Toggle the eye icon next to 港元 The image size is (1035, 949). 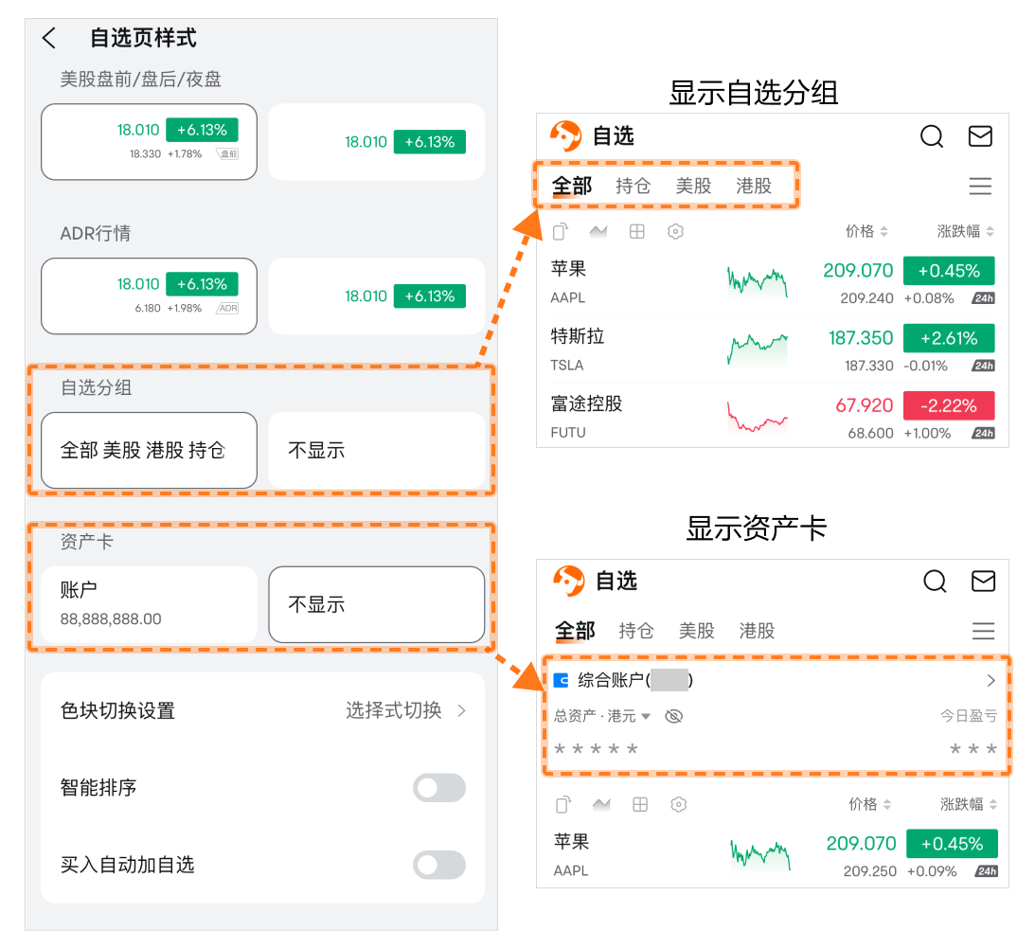pos(673,716)
